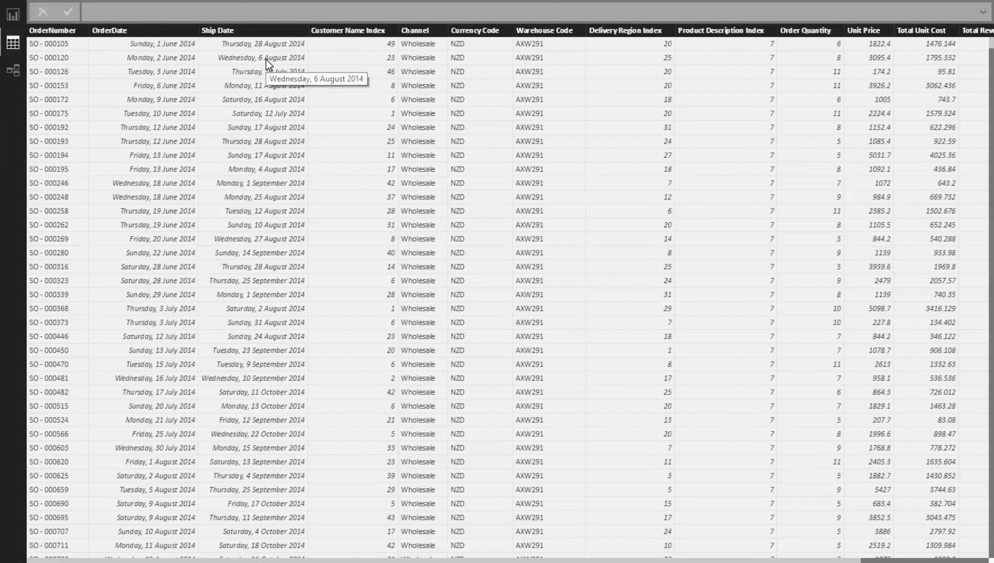Image resolution: width=994 pixels, height=563 pixels.
Task: Click order number SO - 000603
Action: click(x=49, y=448)
